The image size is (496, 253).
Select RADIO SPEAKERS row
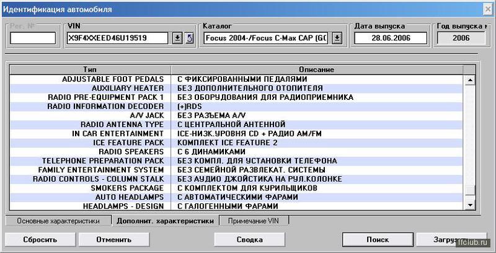click(x=236, y=152)
